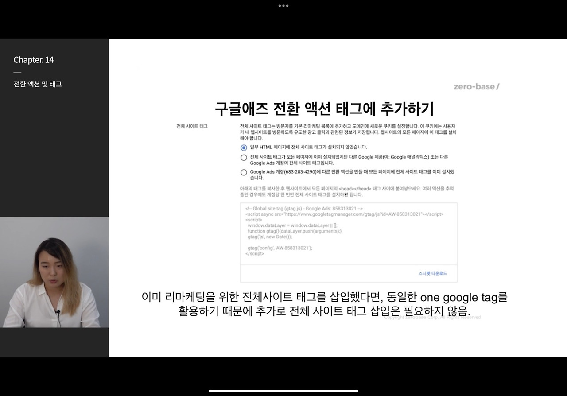Click the caption line '이미 리마케팅을 위한 전체사이트 태그를'

point(325,297)
